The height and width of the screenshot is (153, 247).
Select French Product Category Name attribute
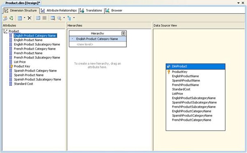pos(35,49)
